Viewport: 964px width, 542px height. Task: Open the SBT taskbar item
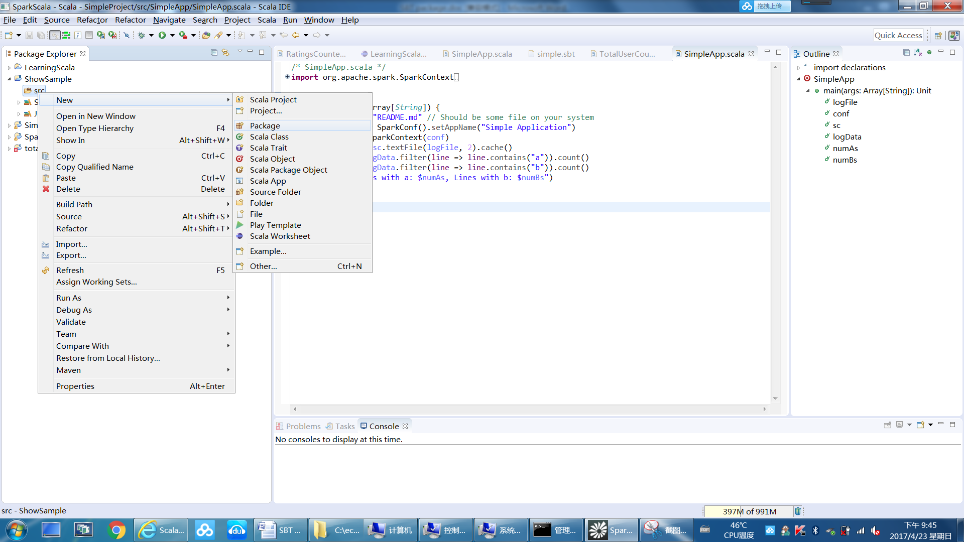pyautogui.click(x=279, y=530)
